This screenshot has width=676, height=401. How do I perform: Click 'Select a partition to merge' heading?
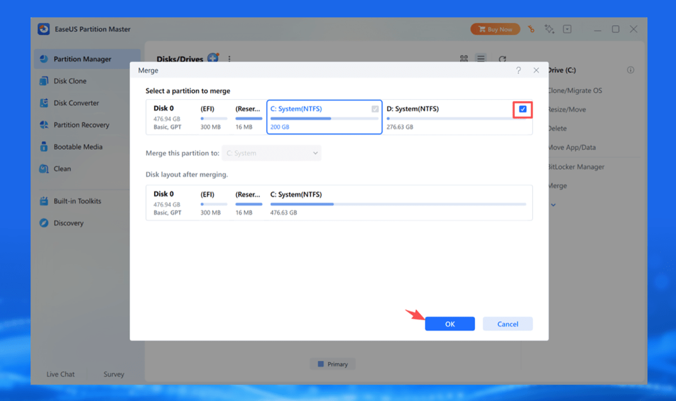tap(188, 91)
